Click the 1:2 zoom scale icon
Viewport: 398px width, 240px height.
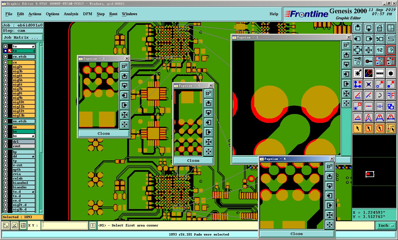point(380,50)
